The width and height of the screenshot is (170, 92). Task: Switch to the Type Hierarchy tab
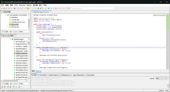coord(77,75)
